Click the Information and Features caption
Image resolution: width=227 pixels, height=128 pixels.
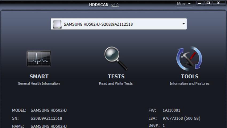pyautogui.click(x=189, y=83)
